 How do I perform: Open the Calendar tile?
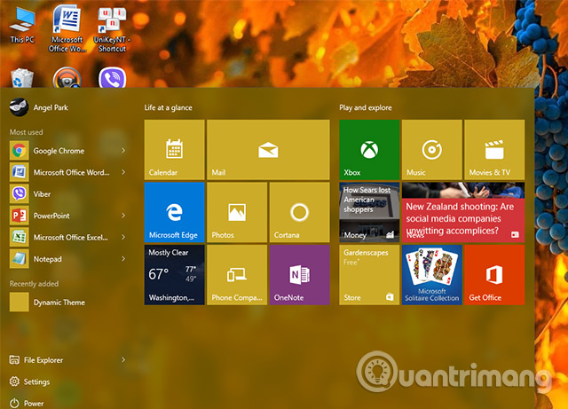pos(174,150)
